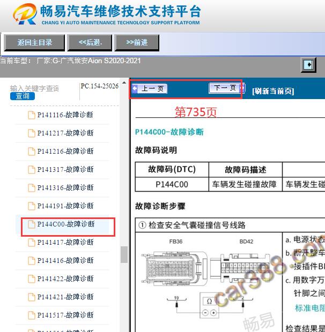The image size is (325, 332).
Task: Click the 车辆发生碰撞故障 description cell
Action: [x=246, y=184]
